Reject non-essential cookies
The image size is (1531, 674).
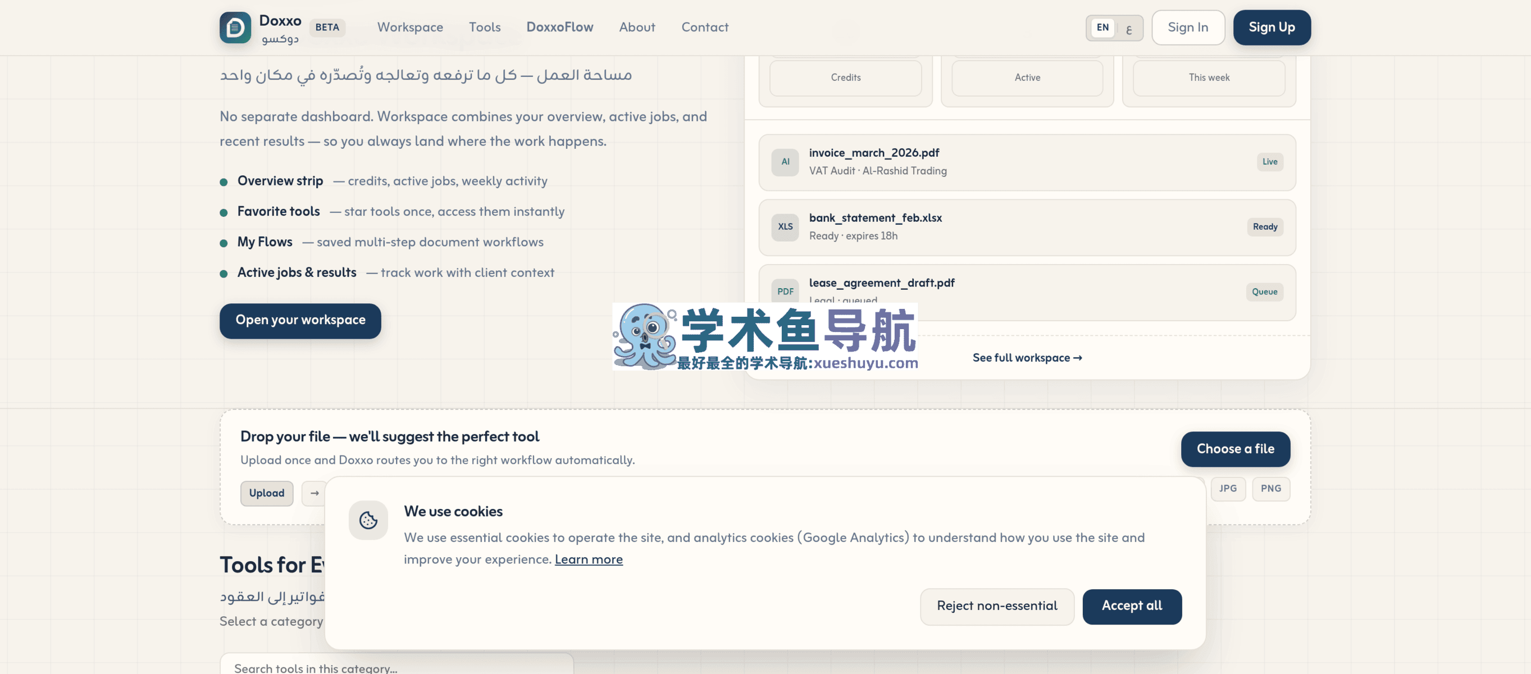[997, 606]
